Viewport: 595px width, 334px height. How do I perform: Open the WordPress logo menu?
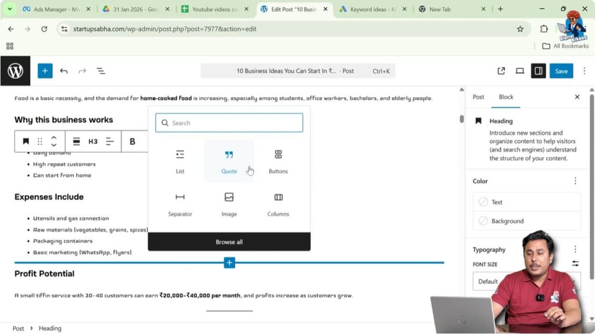click(x=15, y=71)
